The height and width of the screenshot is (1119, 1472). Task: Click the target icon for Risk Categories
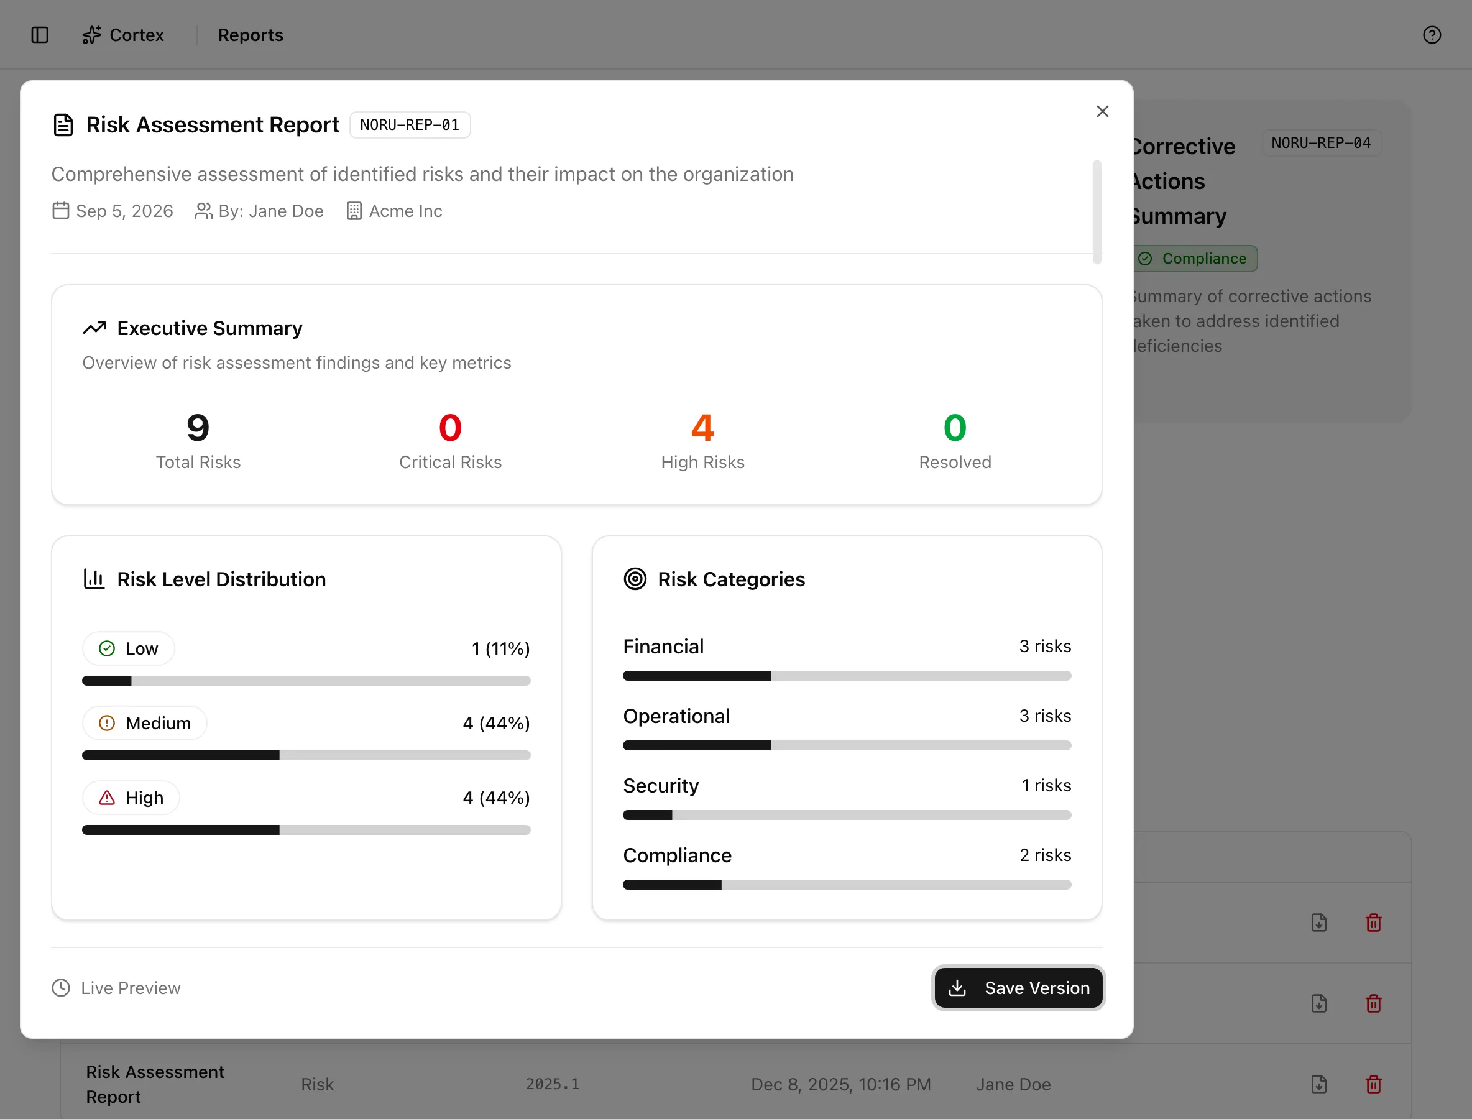pyautogui.click(x=635, y=579)
